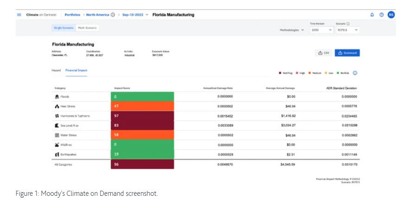Switch to the Hazard tab
420x200 pixels.
56,70
